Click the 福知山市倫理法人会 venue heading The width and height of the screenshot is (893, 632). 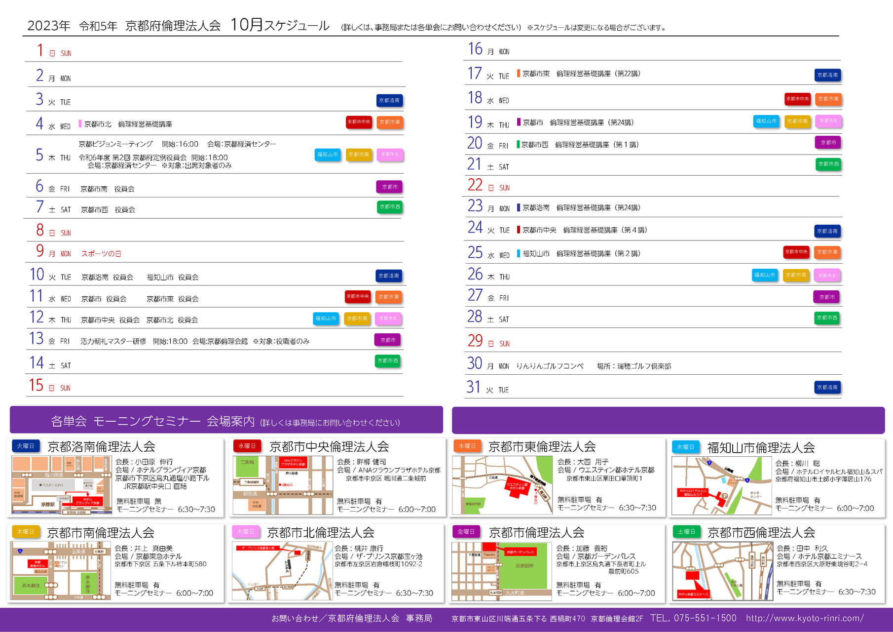pos(761,448)
